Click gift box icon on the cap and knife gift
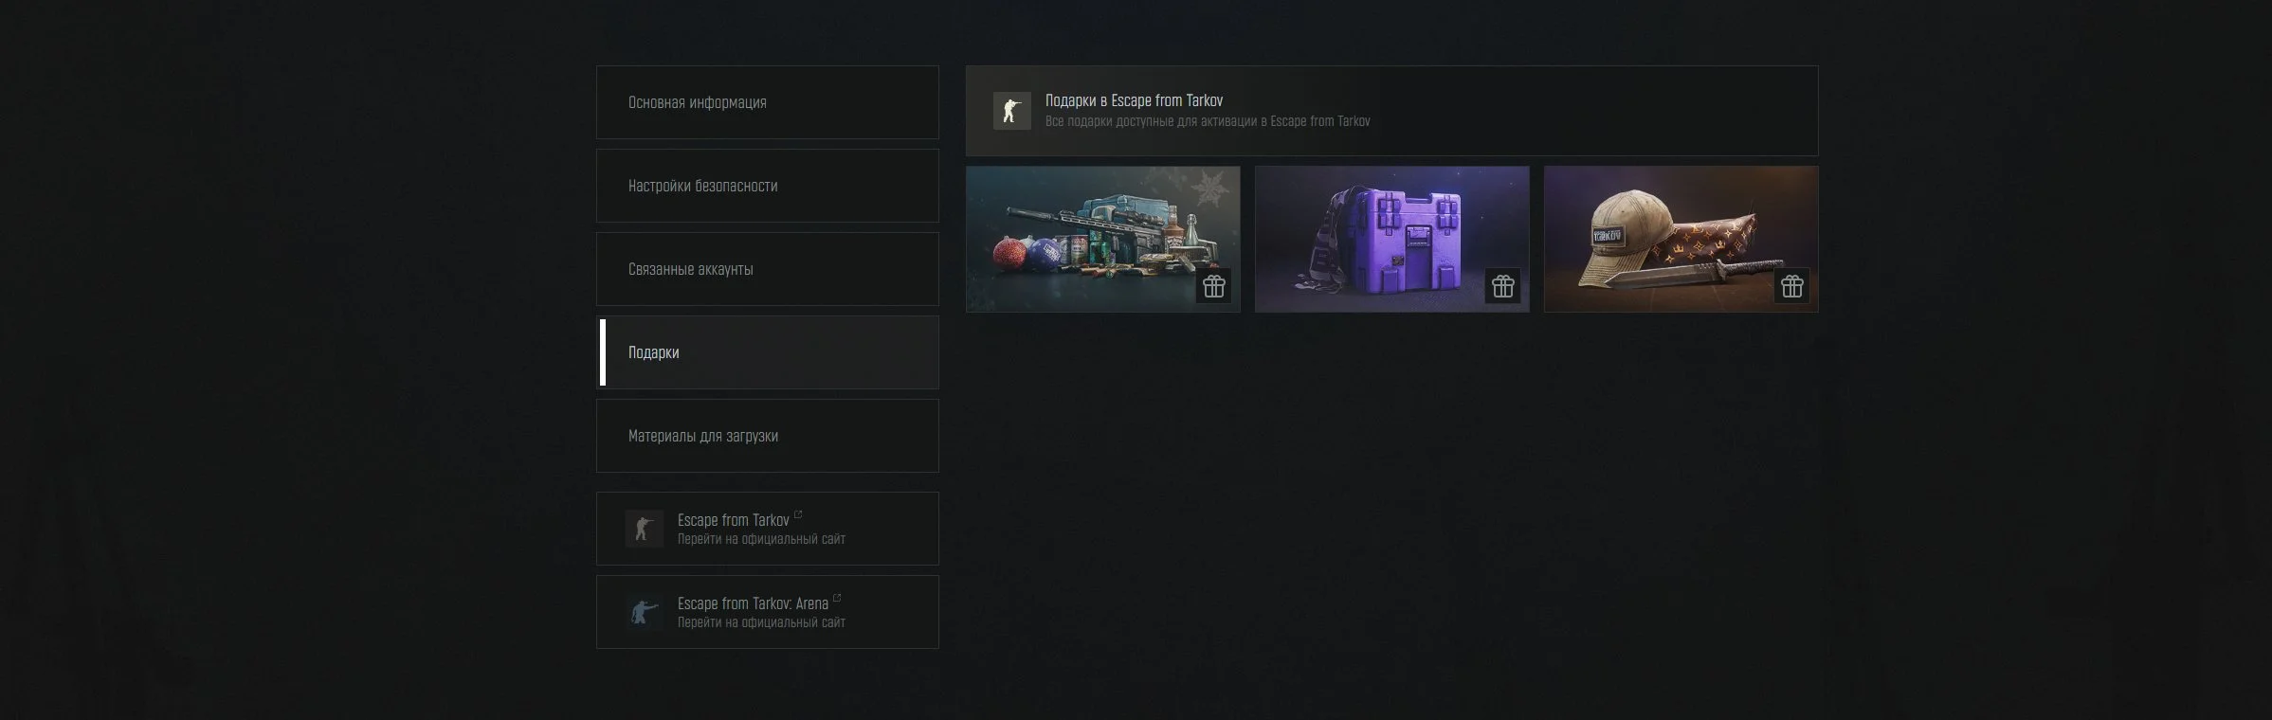The image size is (2272, 720). point(1791,286)
